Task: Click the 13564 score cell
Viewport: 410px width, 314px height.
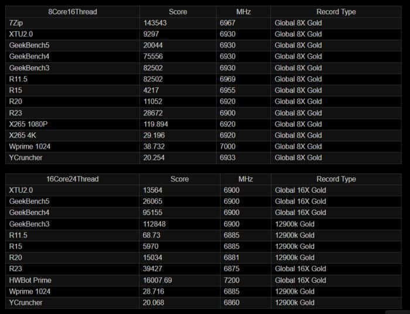Action: pos(152,190)
